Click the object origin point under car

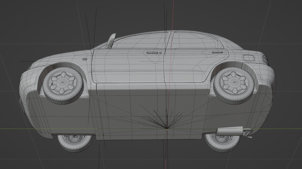(x=167, y=129)
